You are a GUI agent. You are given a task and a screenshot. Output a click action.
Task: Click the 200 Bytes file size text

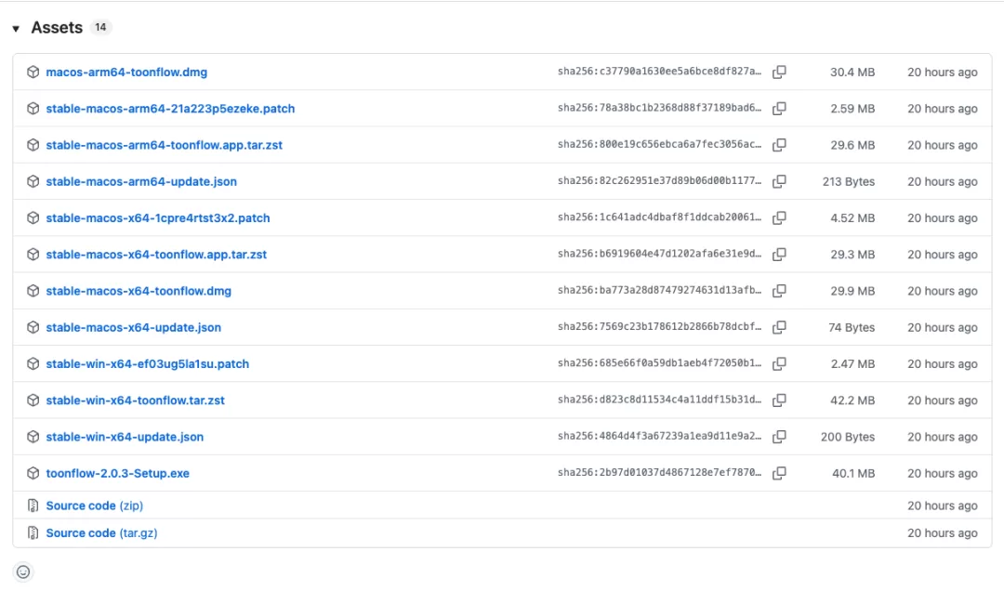pyautogui.click(x=848, y=438)
